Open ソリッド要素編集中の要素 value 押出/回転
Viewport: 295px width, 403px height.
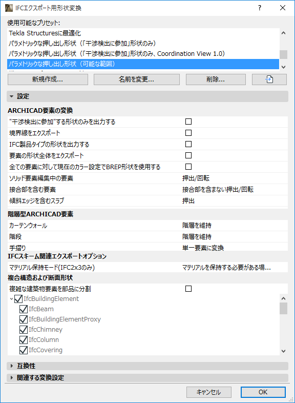click(196, 178)
